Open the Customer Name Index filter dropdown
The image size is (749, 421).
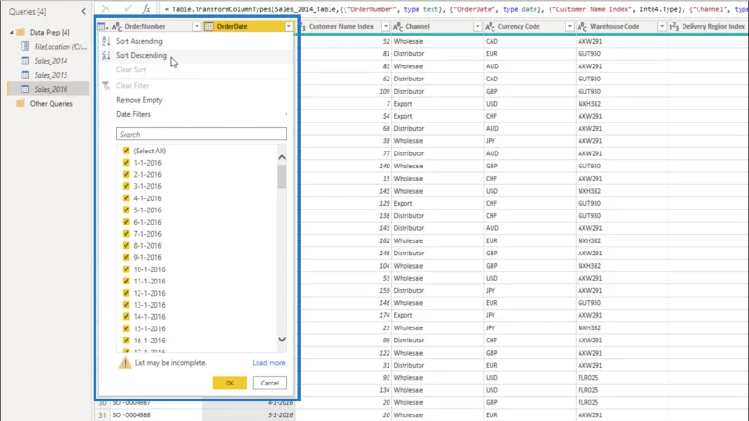coord(386,27)
